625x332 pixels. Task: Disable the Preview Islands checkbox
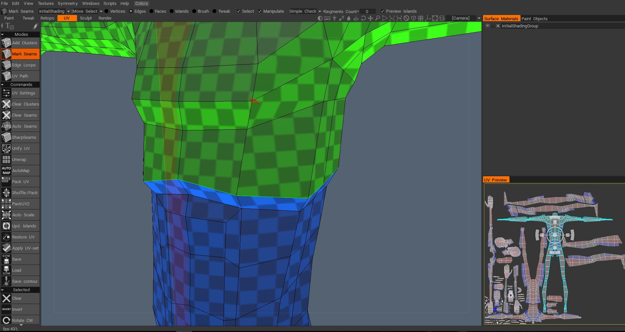383,11
